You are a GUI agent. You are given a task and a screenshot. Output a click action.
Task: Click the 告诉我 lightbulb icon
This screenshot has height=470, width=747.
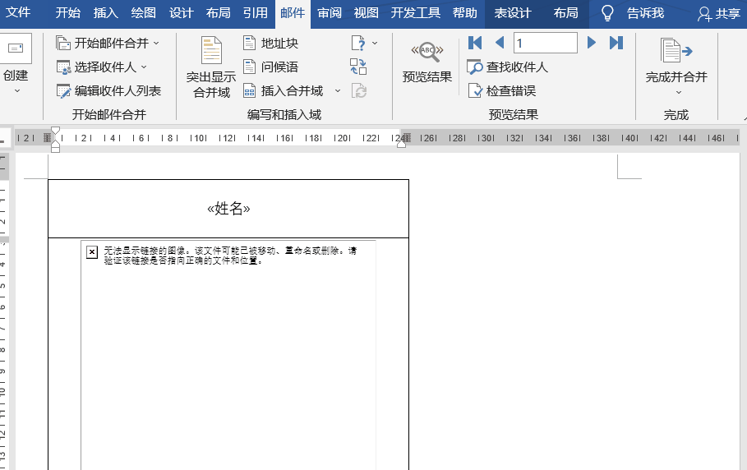[x=607, y=13]
